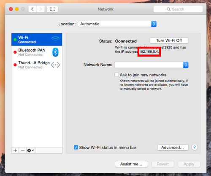Open the gear action menu
This screenshot has height=176, width=211.
[x=31, y=150]
